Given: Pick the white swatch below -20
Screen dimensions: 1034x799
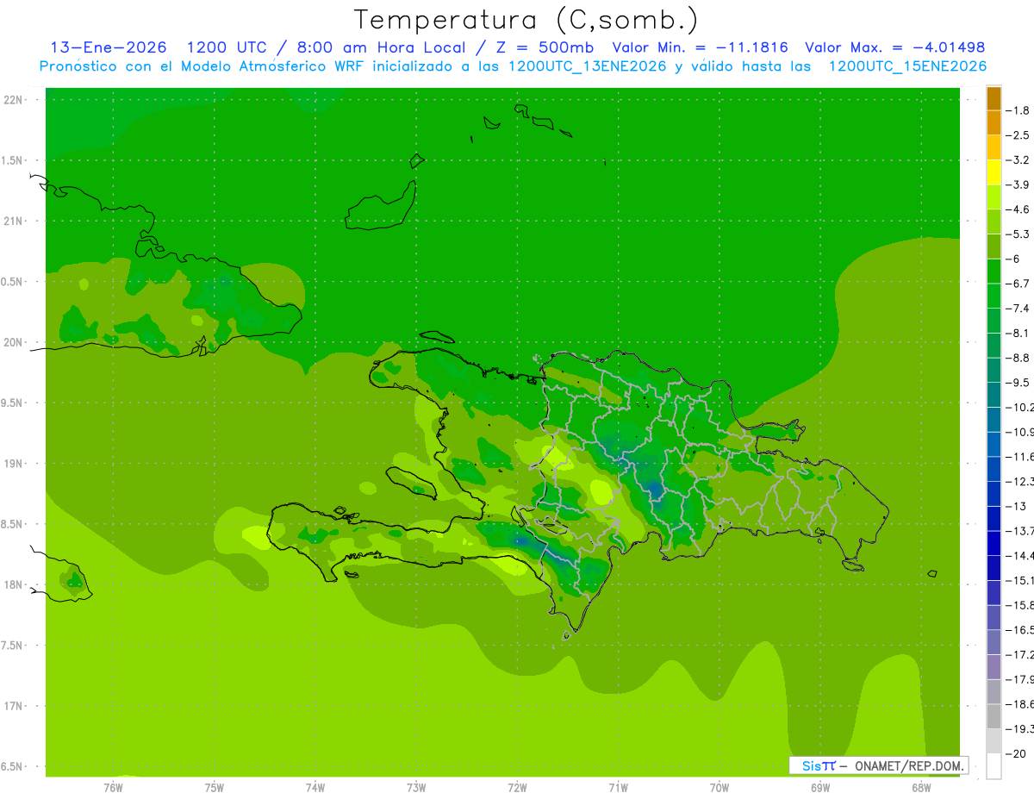Looking at the screenshot, I should point(994,766).
